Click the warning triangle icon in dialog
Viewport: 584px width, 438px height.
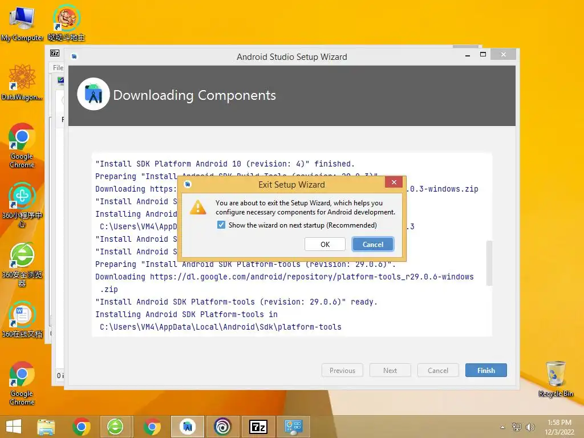click(198, 208)
